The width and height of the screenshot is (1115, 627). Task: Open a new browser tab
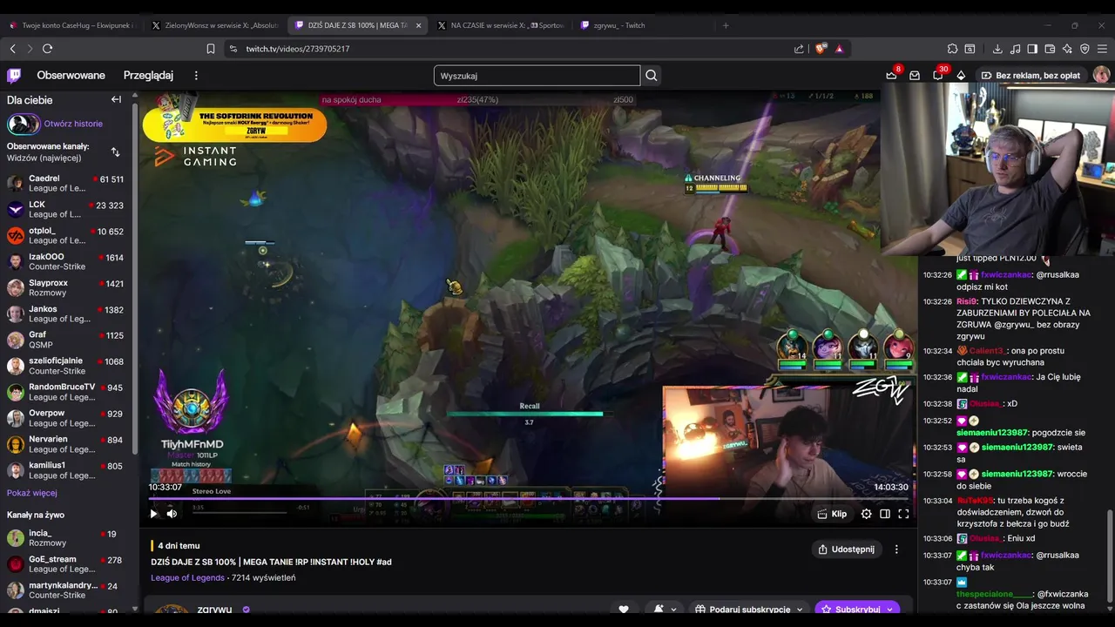pos(726,25)
